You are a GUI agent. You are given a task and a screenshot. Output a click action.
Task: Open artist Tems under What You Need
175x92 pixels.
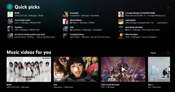pyautogui.click(x=127, y=37)
